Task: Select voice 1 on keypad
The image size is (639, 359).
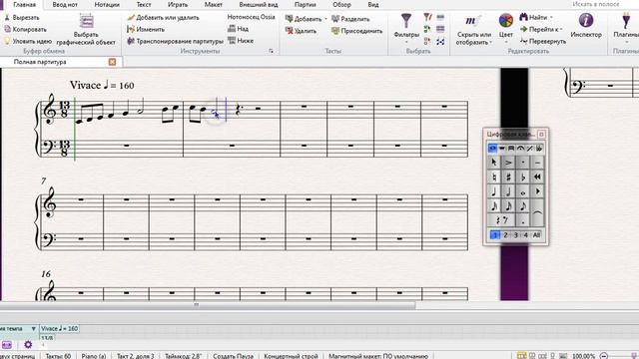Action: [x=495, y=235]
